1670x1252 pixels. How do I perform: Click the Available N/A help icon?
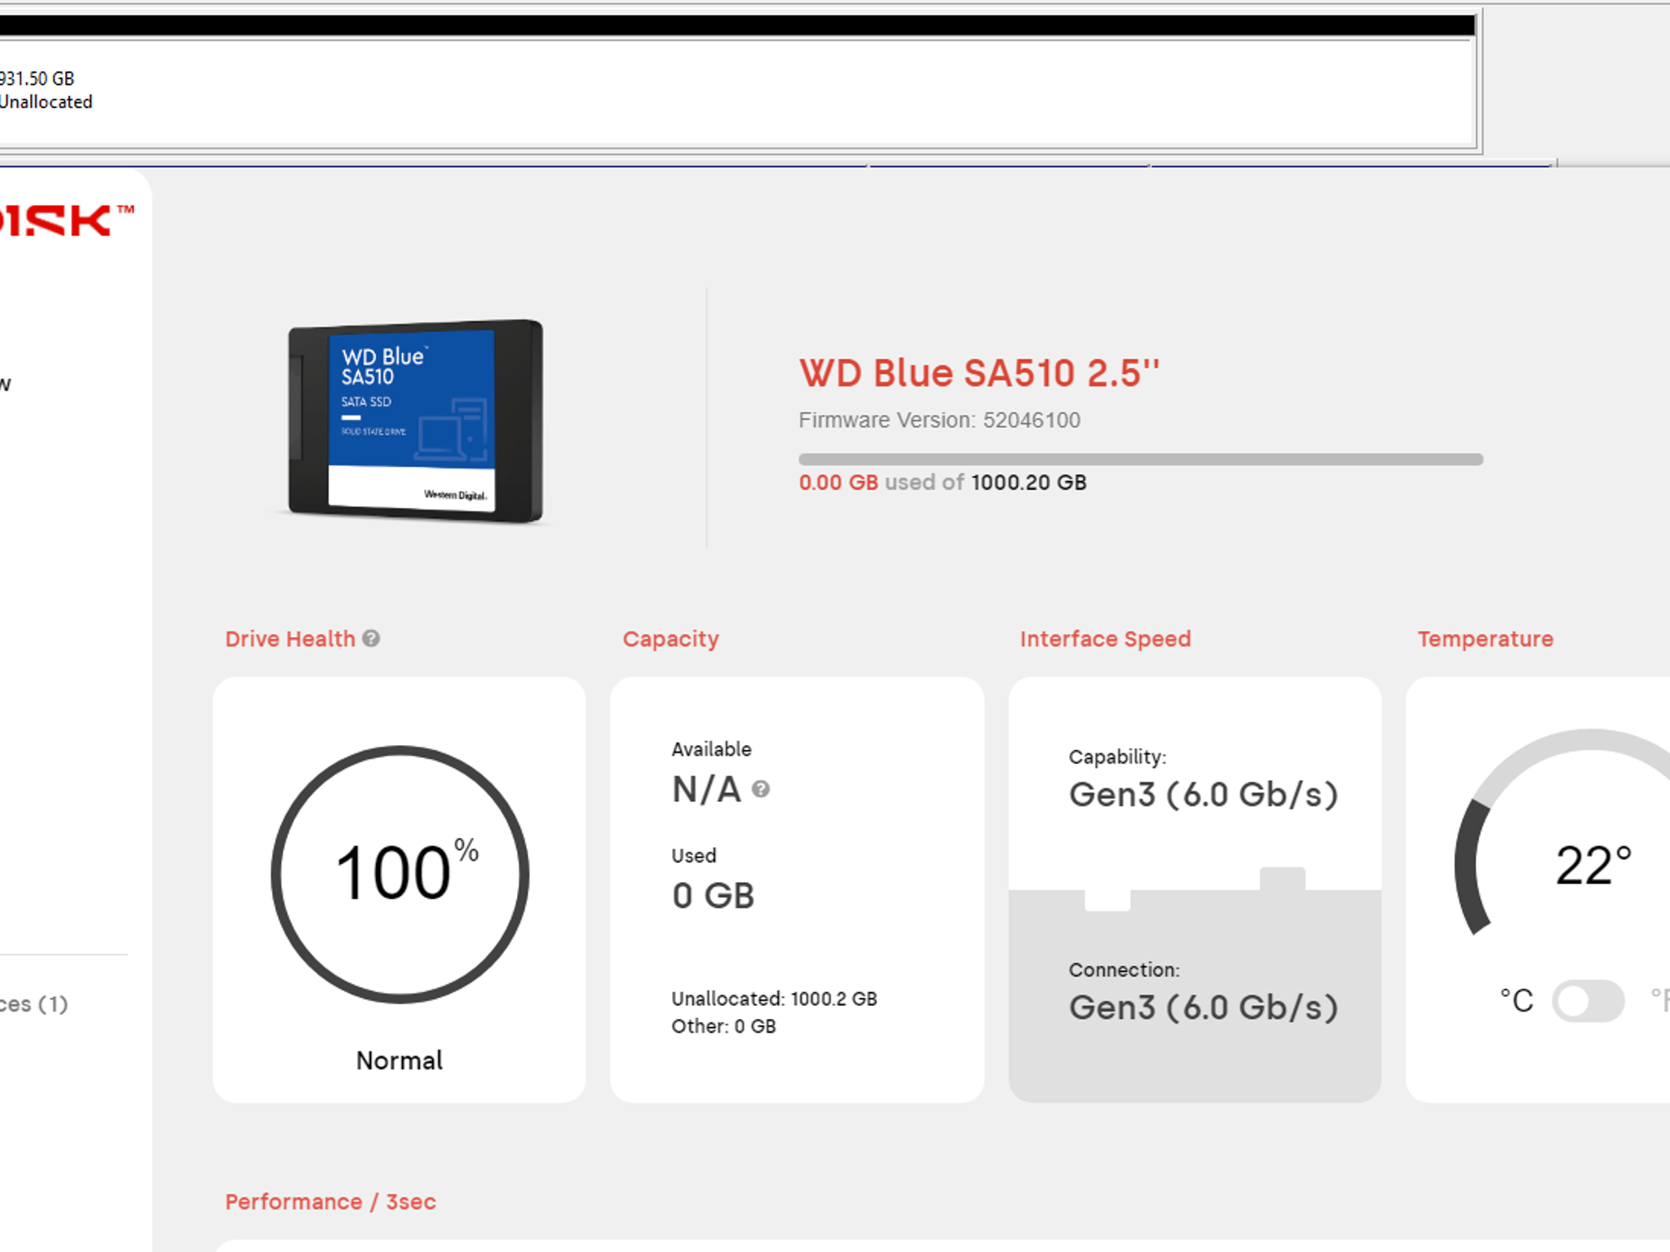[x=761, y=789]
